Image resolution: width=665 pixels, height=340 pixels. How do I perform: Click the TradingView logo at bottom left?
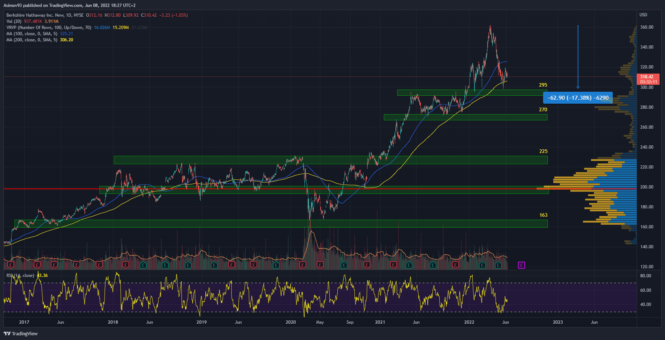coord(21,333)
